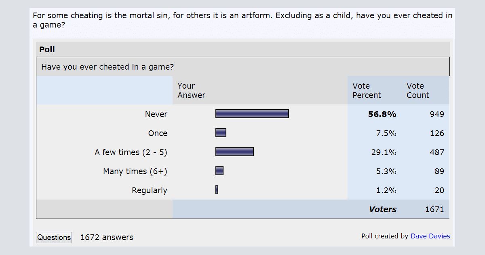
Task: Click the Questions button
Action: click(x=54, y=238)
